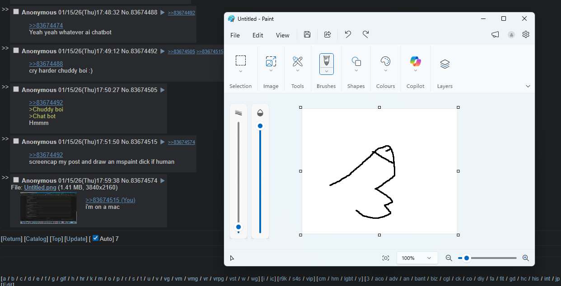Click the >>83674474 quote link
Viewport: 561px width, 286px height.
pos(46,25)
